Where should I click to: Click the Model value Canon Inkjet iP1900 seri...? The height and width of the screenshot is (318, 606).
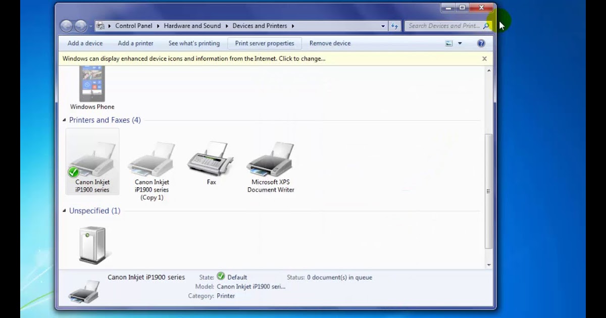click(x=251, y=287)
